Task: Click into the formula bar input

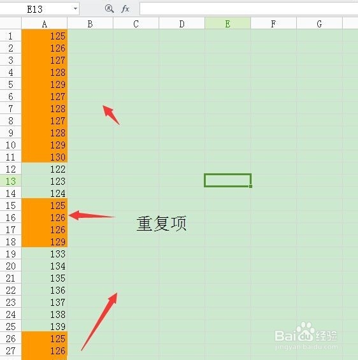Action: coord(249,9)
